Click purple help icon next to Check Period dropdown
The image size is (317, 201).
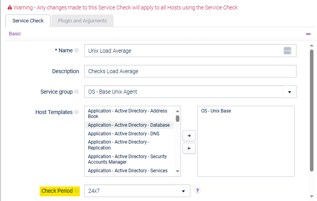[197, 191]
